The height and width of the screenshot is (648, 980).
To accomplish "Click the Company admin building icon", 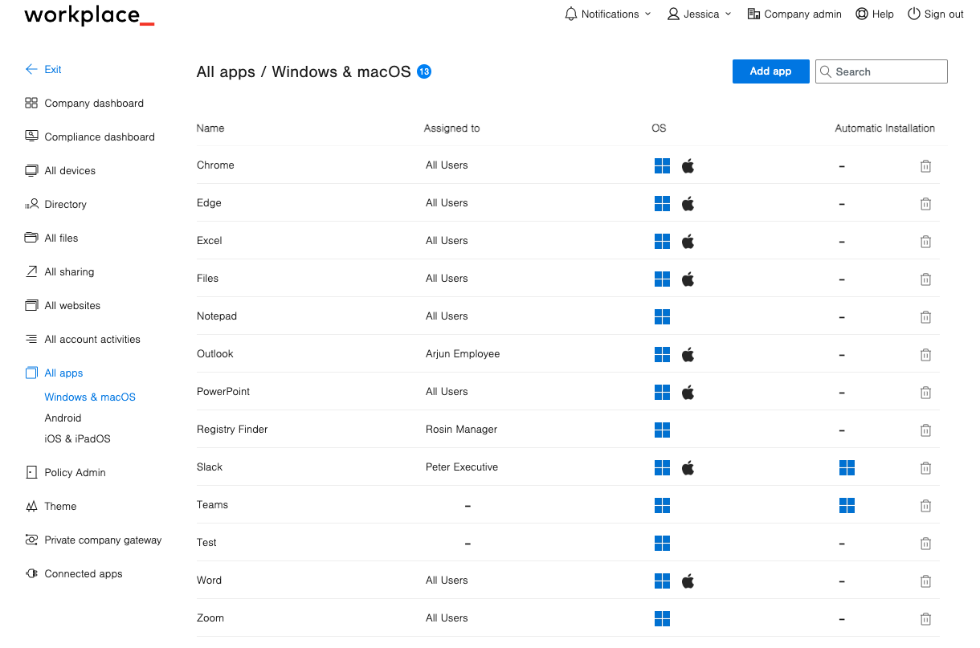I will (756, 14).
